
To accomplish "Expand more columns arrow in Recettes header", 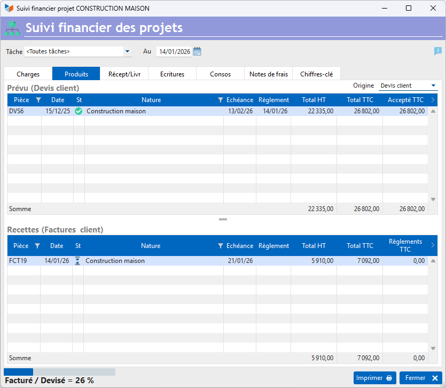I will [x=433, y=245].
